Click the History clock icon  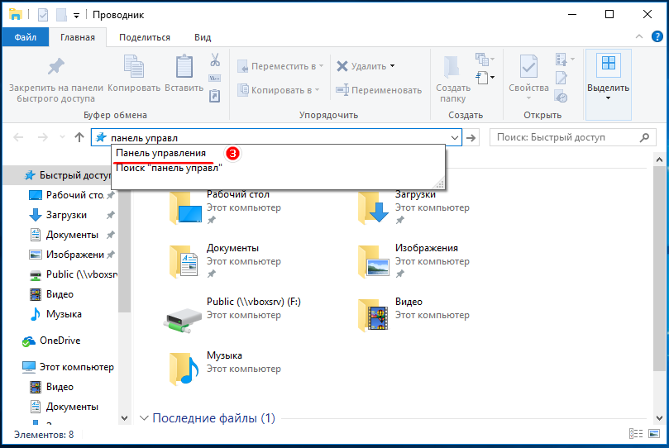561,97
